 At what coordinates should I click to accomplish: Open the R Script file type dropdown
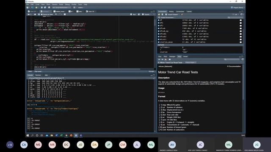[152, 71]
